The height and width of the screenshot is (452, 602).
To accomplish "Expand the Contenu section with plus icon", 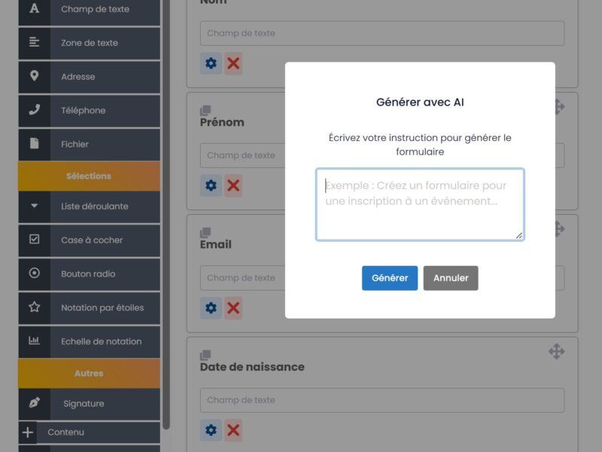I will (27, 432).
